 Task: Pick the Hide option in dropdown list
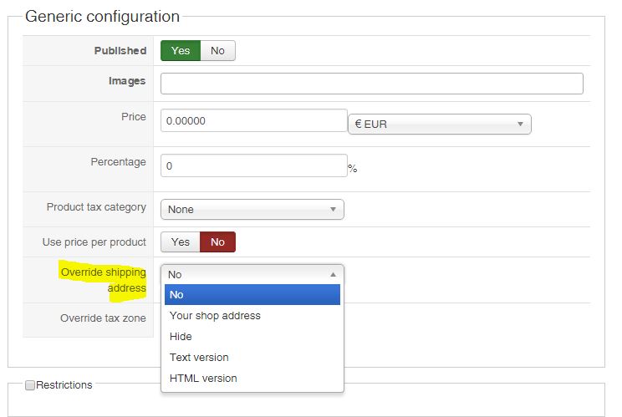[x=181, y=337]
